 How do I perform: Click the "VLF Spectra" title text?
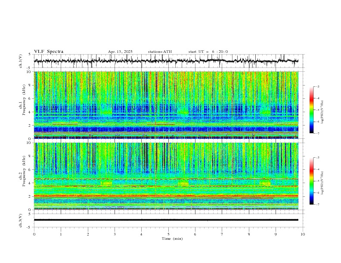[49, 52]
